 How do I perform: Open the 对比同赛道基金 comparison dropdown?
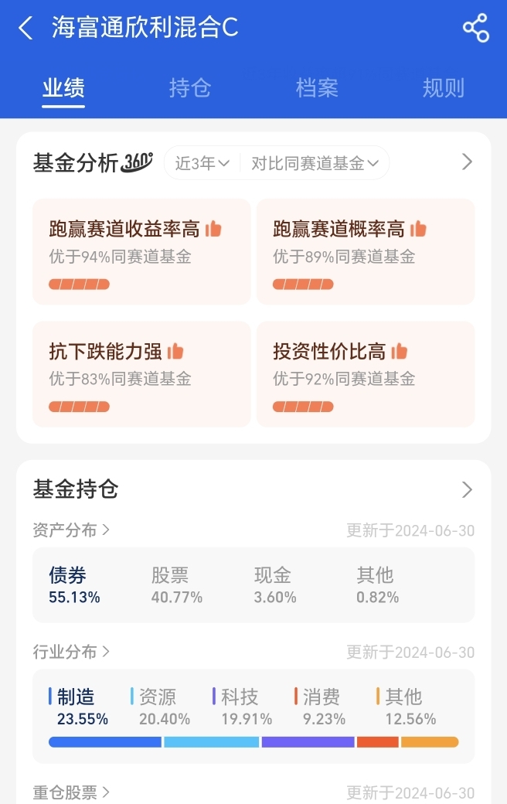(x=315, y=163)
